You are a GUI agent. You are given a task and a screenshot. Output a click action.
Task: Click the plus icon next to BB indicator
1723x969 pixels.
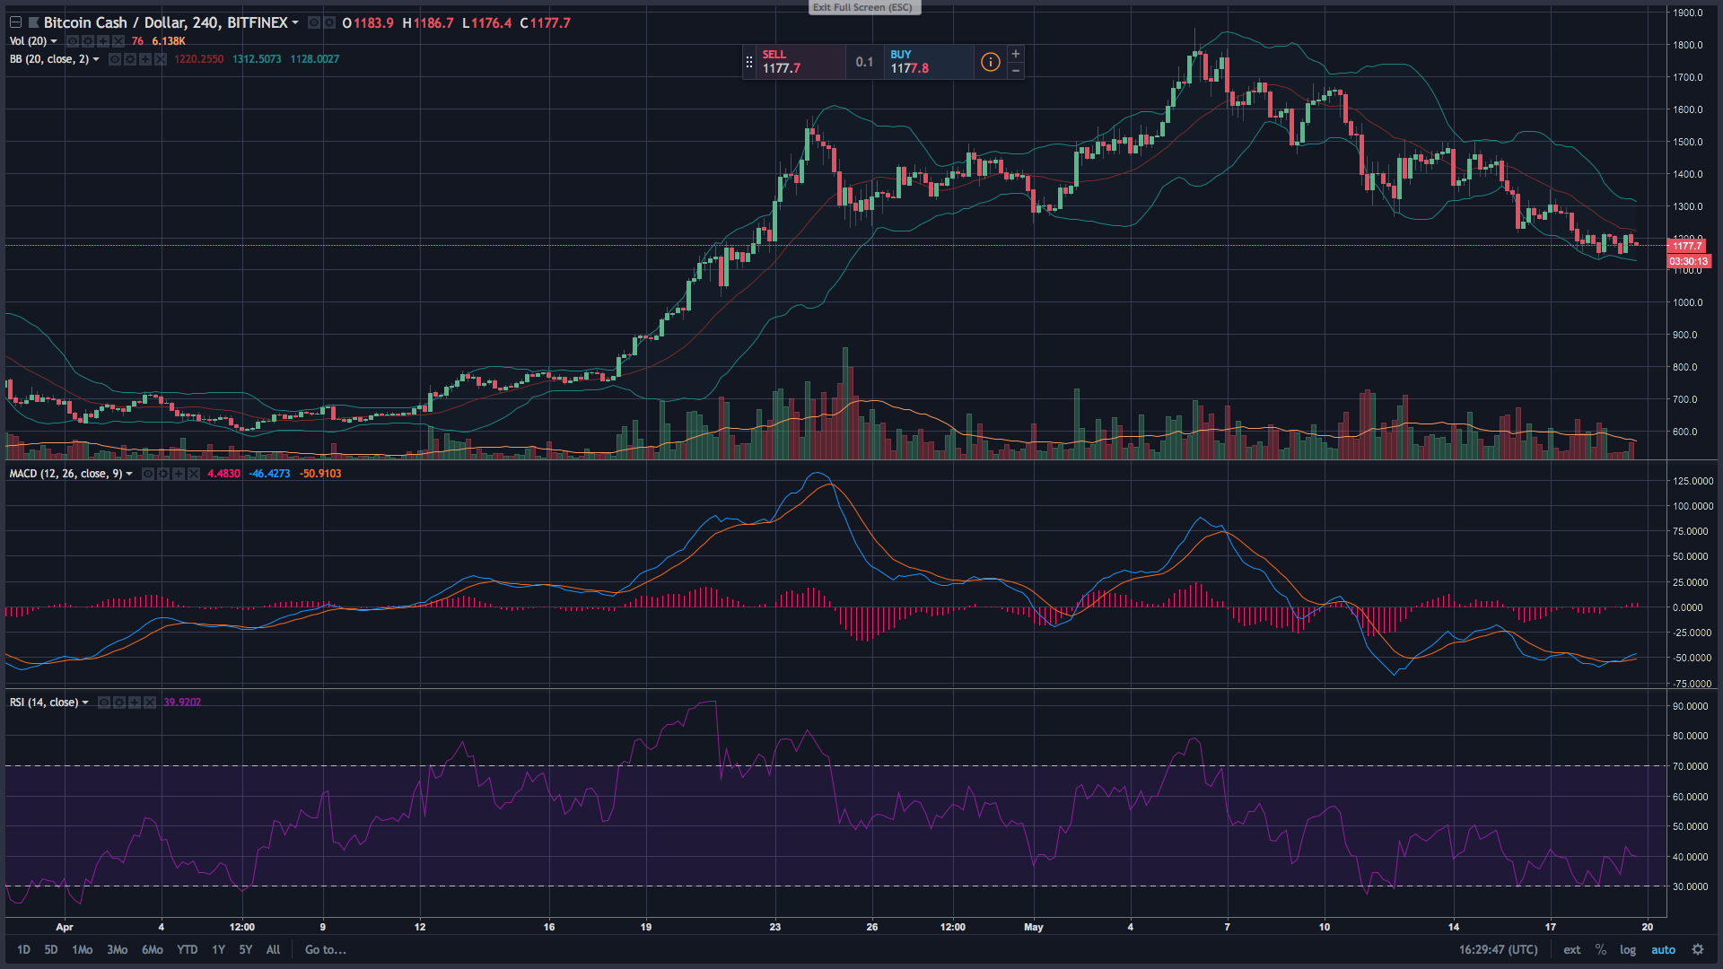[145, 59]
